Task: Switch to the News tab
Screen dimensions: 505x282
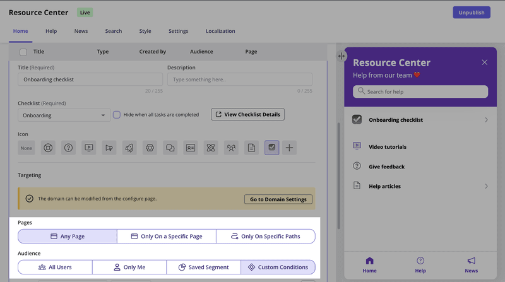Action: (x=81, y=31)
